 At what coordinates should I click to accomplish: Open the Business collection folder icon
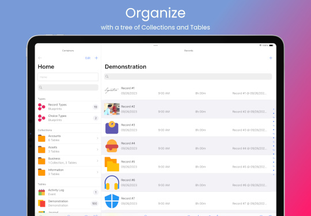coord(41,161)
